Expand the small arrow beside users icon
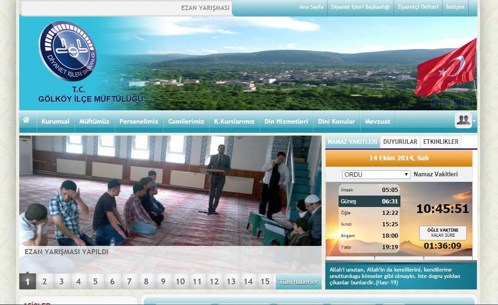Screen dimensions: 498x305 (474, 121)
